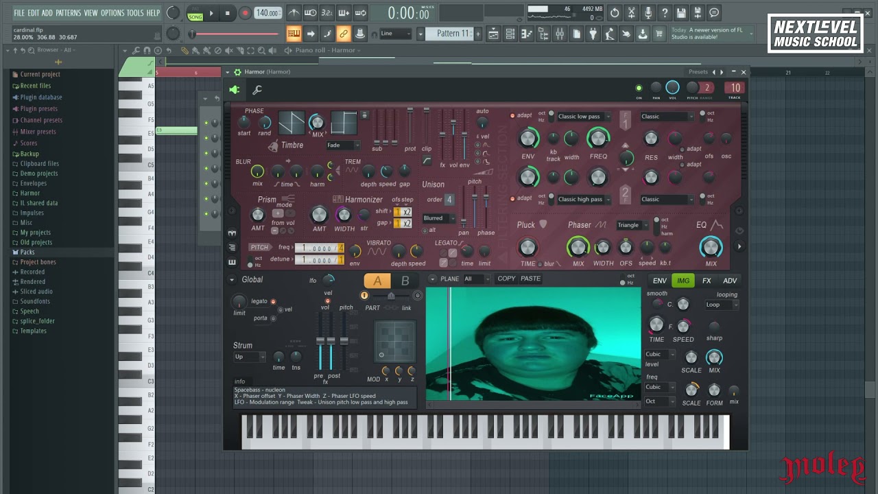Image resolution: width=878 pixels, height=494 pixels.
Task: Adjust the sub harmonic slider
Action: pyautogui.click(x=377, y=128)
